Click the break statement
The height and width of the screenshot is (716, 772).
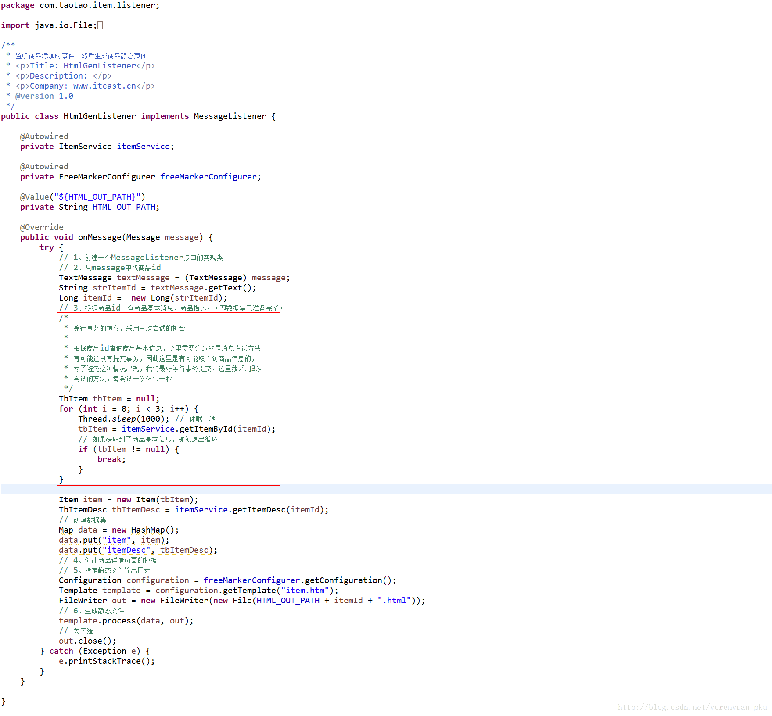tap(111, 459)
